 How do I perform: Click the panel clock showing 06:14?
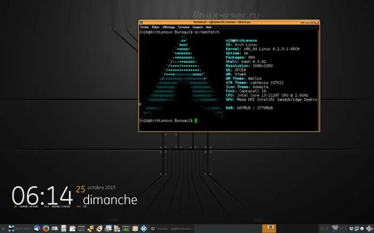[x=324, y=229]
